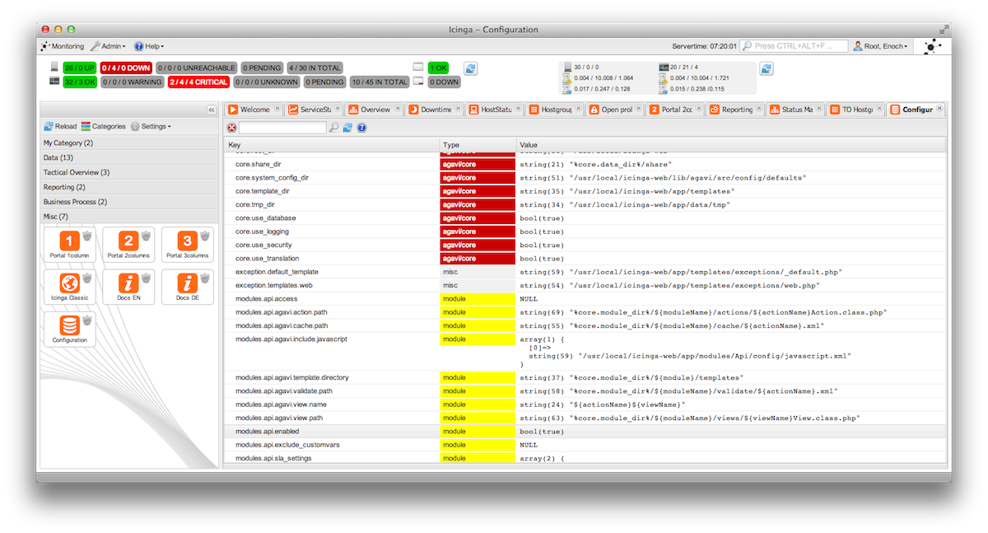Click the 2 / 4 / 4 CRITICAL status badge
This screenshot has width=988, height=533.
click(x=198, y=82)
